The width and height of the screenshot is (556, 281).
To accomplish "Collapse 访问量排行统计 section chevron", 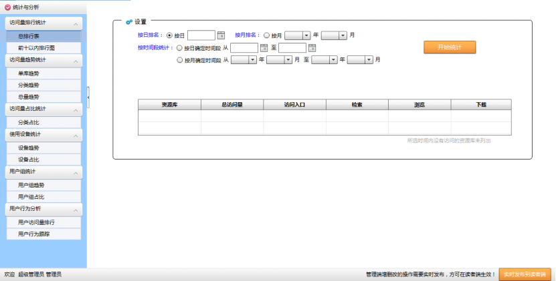I will click(76, 23).
